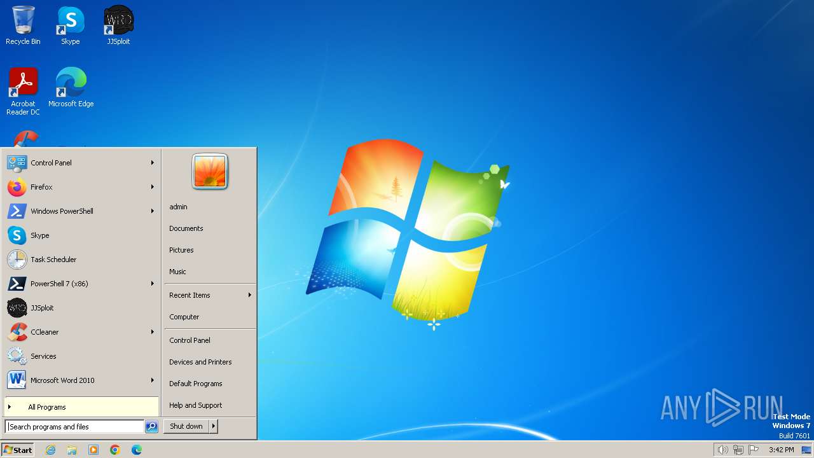Click the Firefox icon in Start menu
Image resolution: width=814 pixels, height=458 pixels.
coord(17,187)
